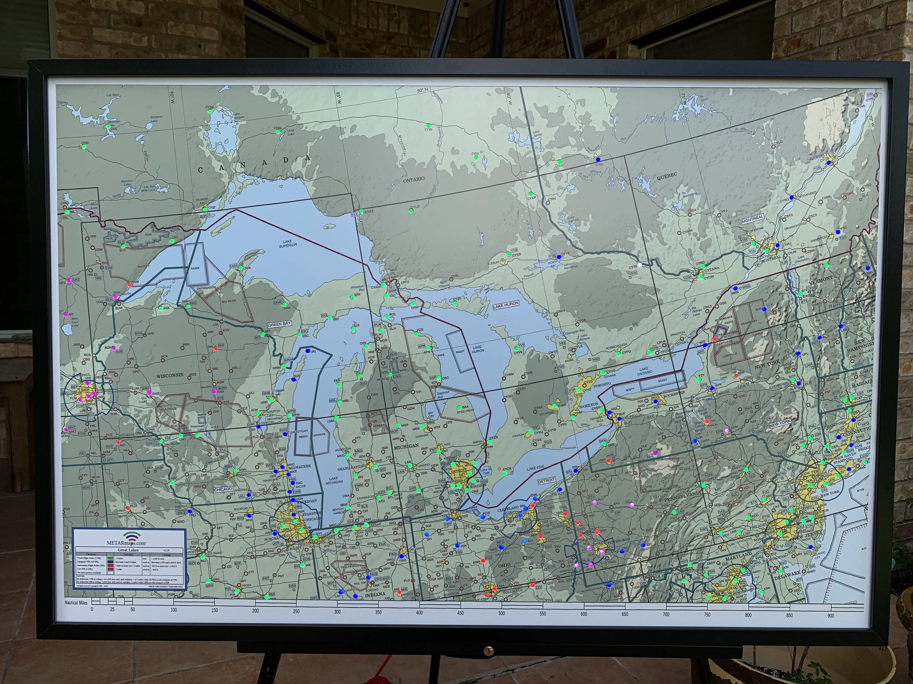Click the white LED near CYTA
Viewport: 913px width, 684px height.
(640, 265)
